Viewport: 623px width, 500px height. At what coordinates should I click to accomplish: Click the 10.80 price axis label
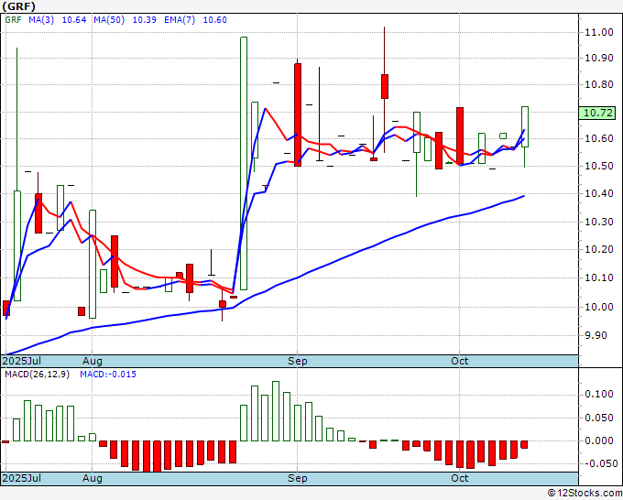(599, 84)
